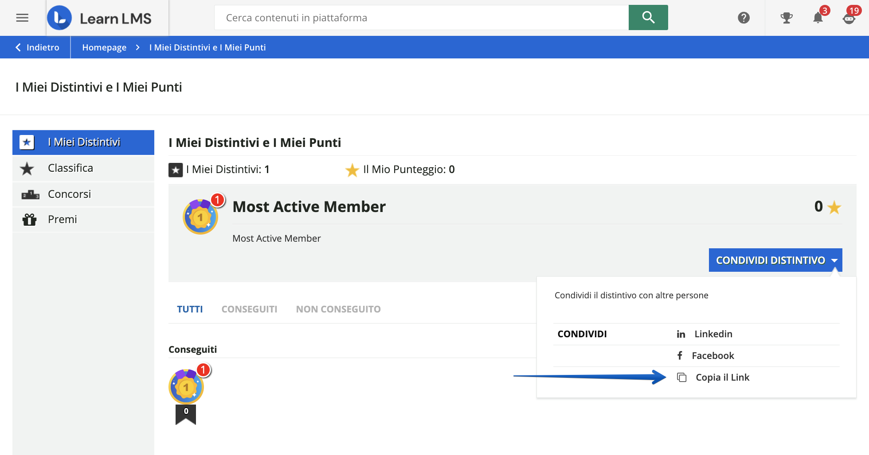869x455 pixels.
Task: Open the notifications bell
Action: (818, 18)
